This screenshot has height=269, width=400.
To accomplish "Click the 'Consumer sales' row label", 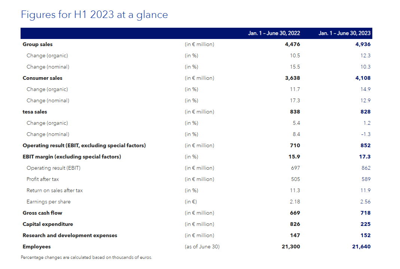I will [x=42, y=78].
